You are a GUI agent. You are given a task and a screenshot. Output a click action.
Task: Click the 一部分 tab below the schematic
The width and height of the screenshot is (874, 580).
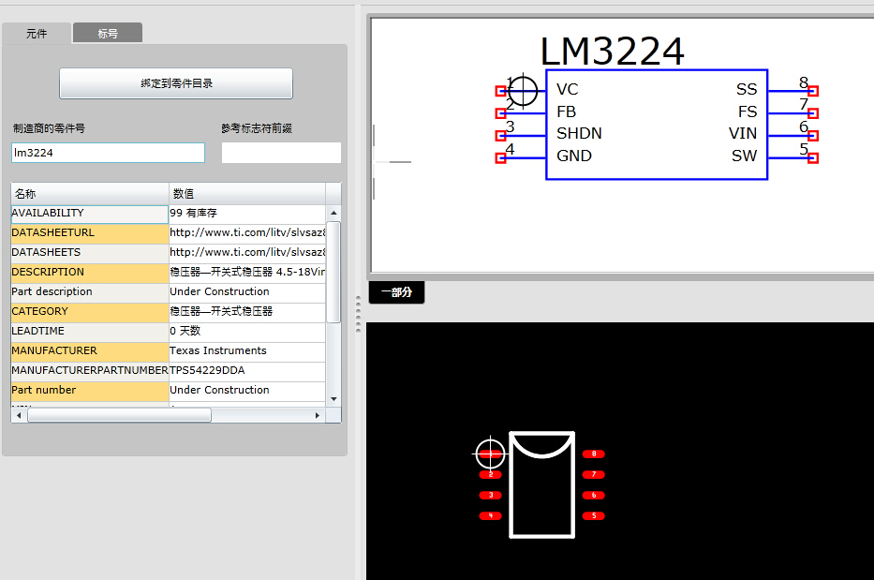pos(397,292)
